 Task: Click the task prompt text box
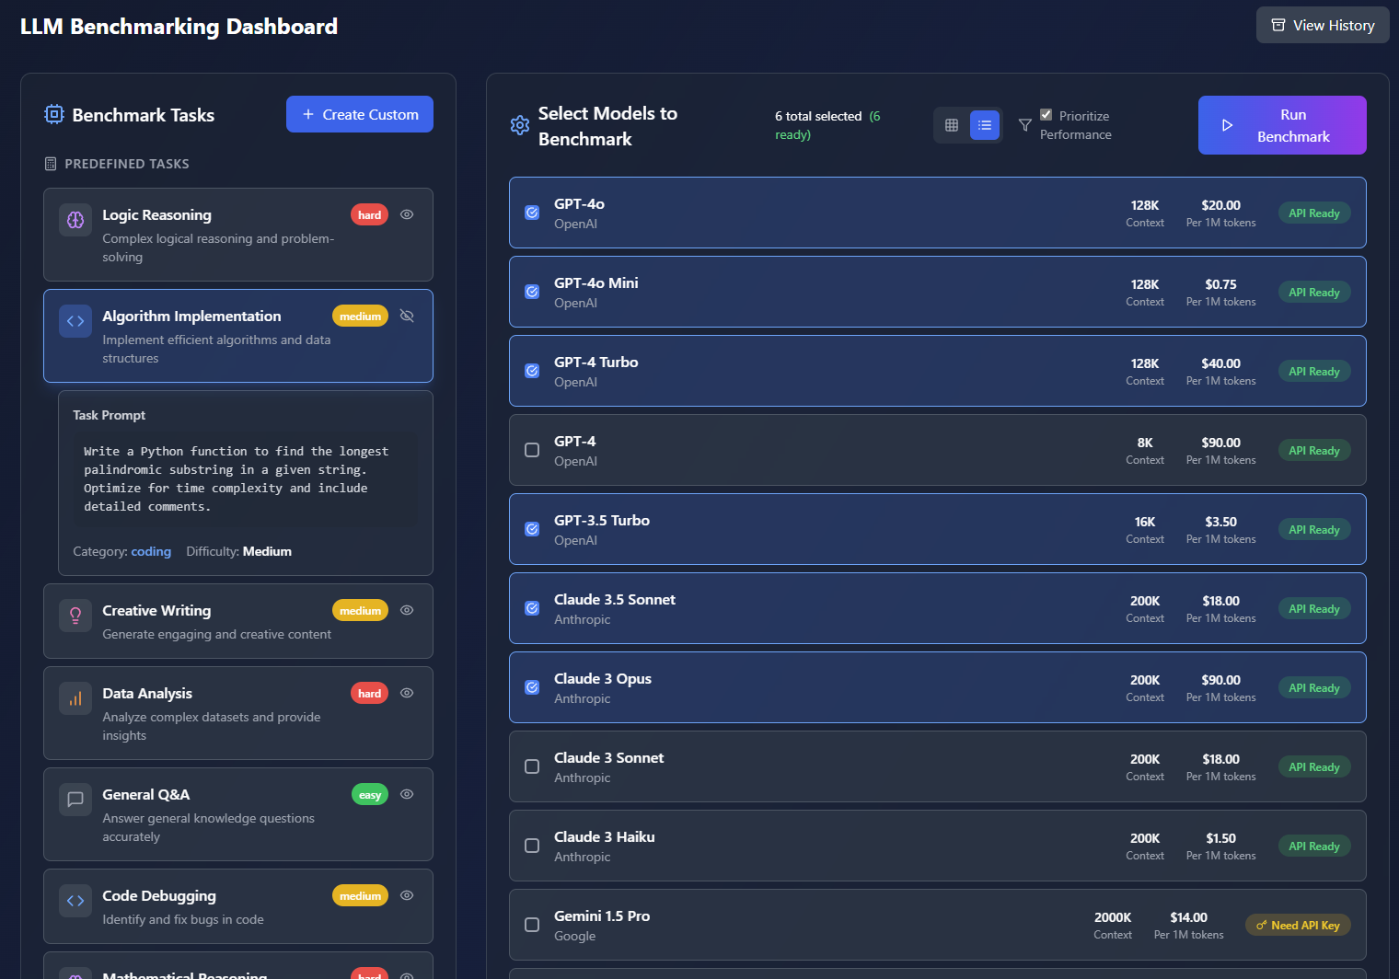pyautogui.click(x=246, y=479)
